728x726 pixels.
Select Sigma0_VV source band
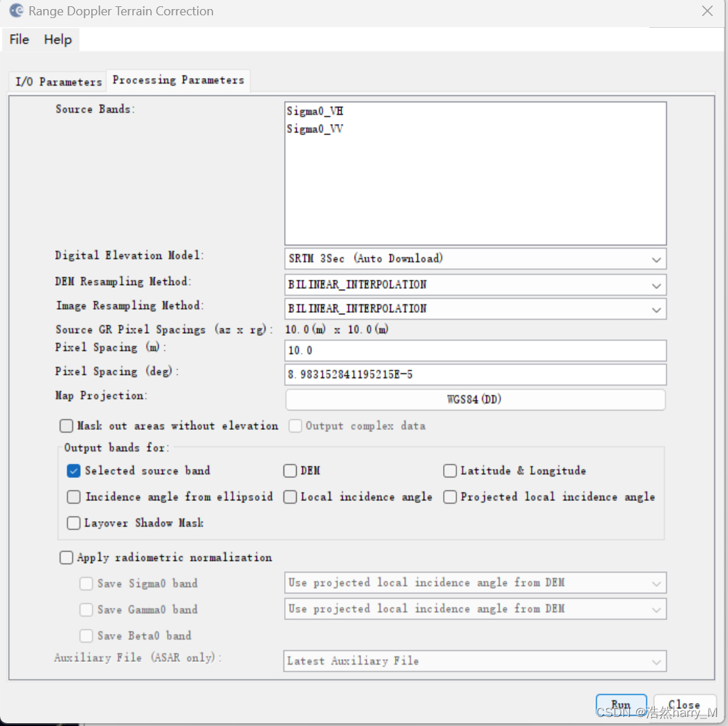[x=315, y=129]
